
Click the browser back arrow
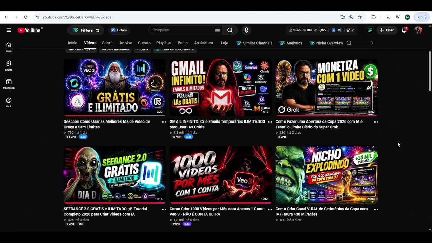pyautogui.click(x=6, y=17)
